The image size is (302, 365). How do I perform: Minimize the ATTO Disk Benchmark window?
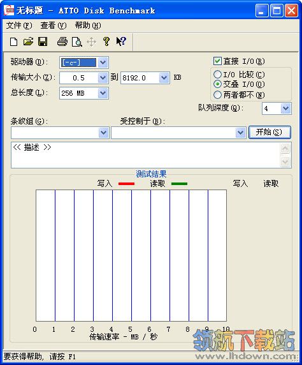pos(262,11)
